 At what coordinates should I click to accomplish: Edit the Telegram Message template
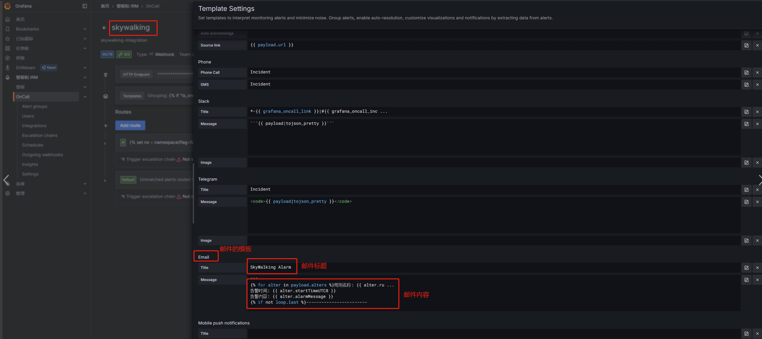click(746, 202)
